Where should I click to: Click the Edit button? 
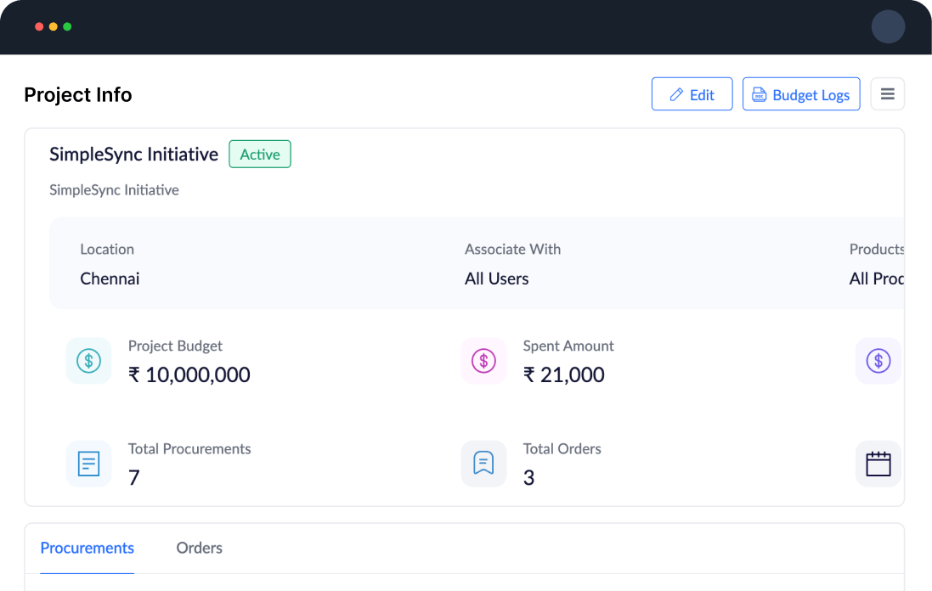pyautogui.click(x=692, y=93)
